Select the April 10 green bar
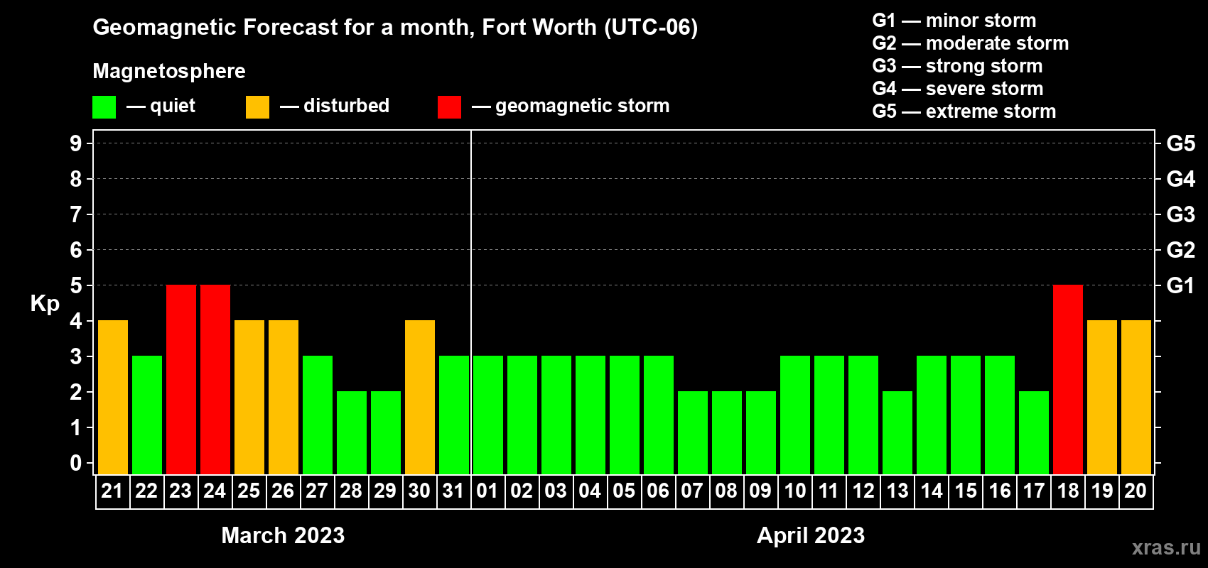The height and width of the screenshot is (568, 1208). point(795,415)
